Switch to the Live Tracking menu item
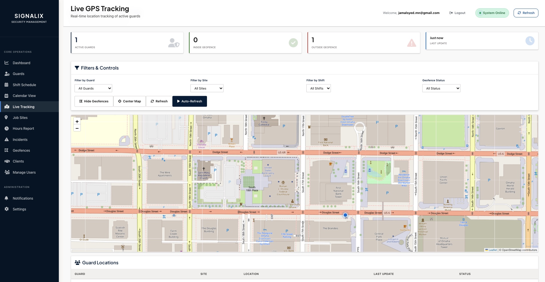545x282 pixels. point(23,107)
